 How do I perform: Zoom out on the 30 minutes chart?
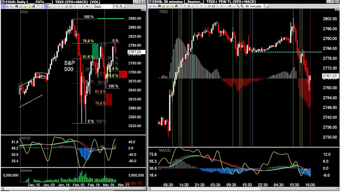(x=242, y=6)
